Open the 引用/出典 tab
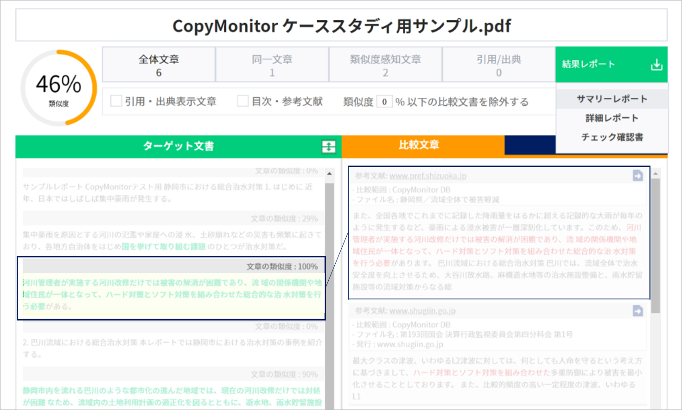The width and height of the screenshot is (682, 410). tap(499, 65)
